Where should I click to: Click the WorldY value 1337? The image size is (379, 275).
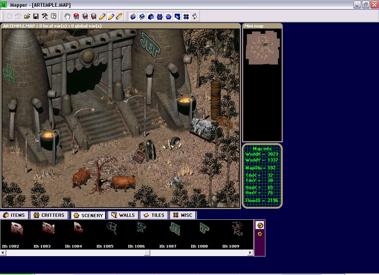[273, 160]
